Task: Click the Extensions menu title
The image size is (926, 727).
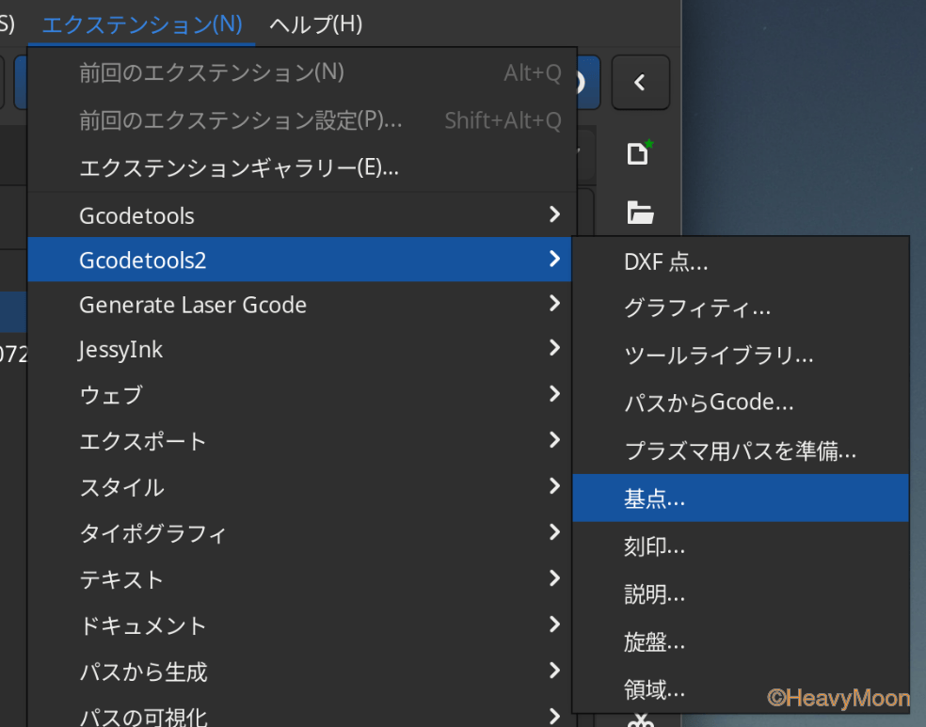Action: tap(142, 24)
